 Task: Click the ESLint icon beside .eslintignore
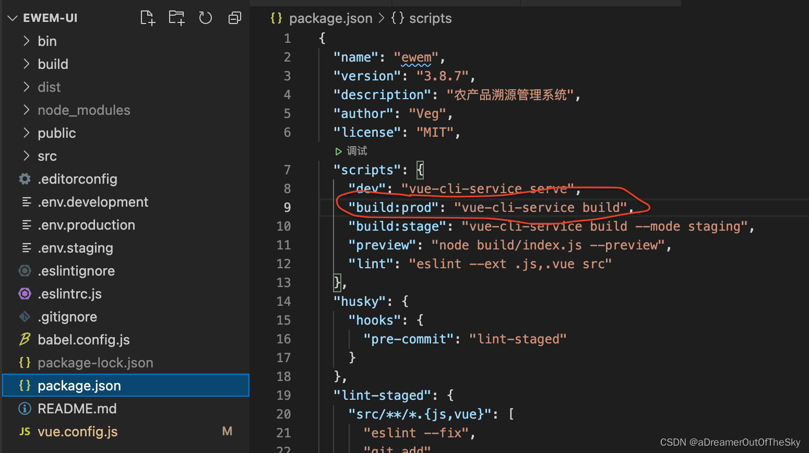25,270
